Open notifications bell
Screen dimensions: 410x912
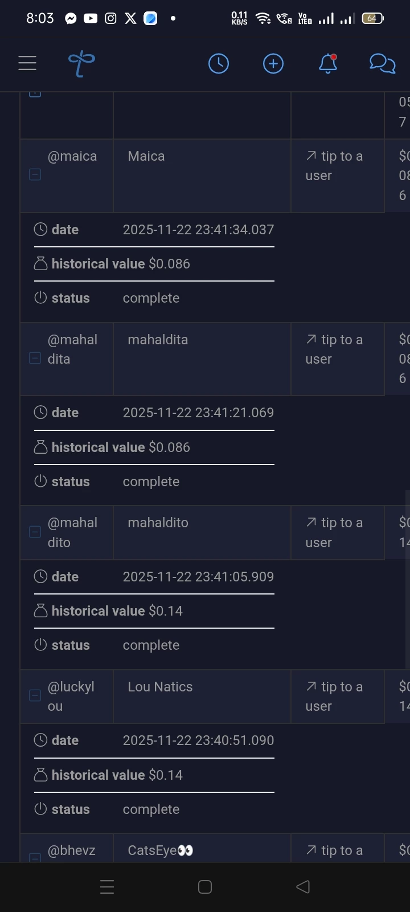328,63
